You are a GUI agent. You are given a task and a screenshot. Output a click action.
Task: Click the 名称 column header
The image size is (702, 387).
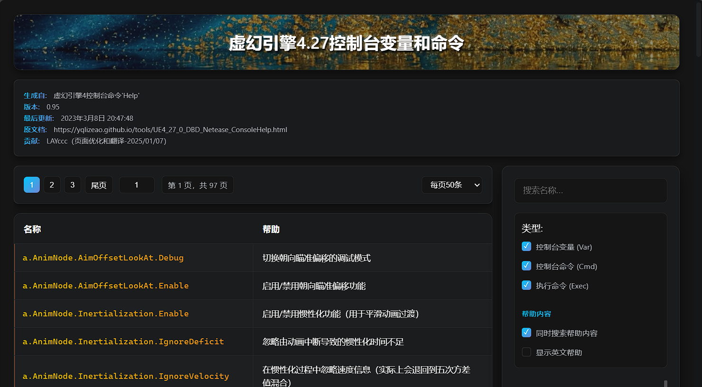pos(32,229)
